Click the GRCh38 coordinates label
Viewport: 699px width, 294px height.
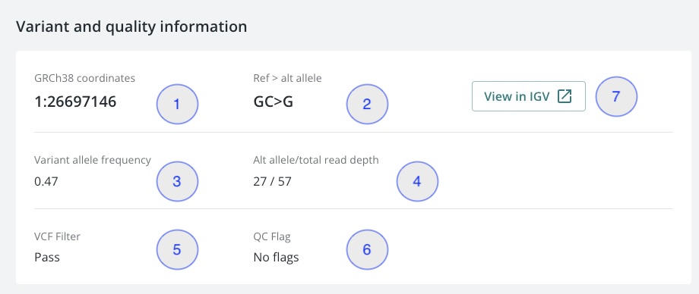[84, 78]
